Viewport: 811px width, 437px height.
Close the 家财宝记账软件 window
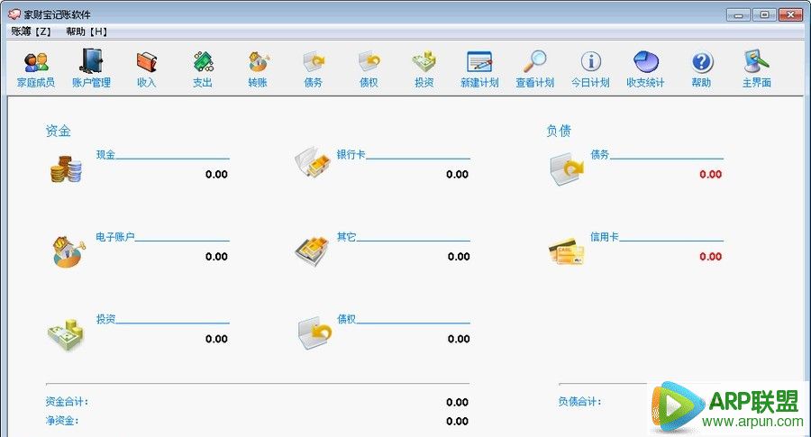pos(790,14)
